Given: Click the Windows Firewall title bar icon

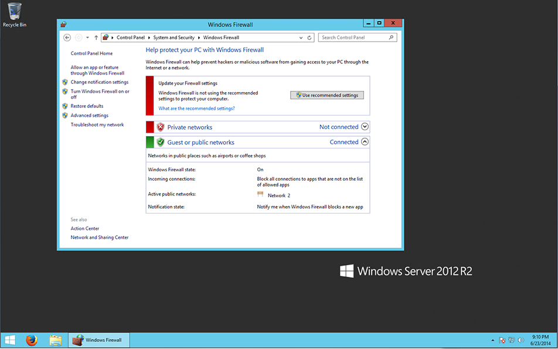Looking at the screenshot, I should (63, 25).
